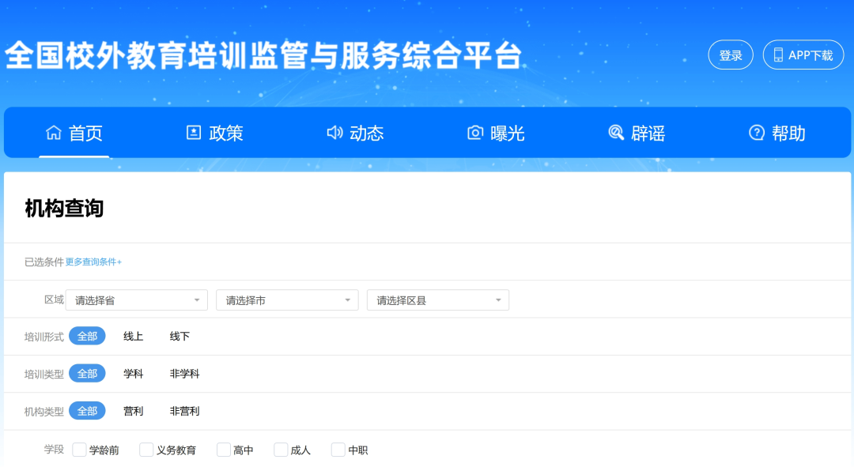Check the 义务教育 checkbox

(146, 450)
